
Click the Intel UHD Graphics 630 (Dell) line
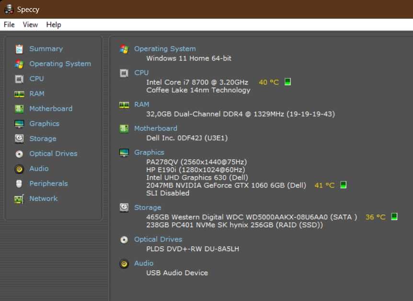pyautogui.click(x=197, y=177)
